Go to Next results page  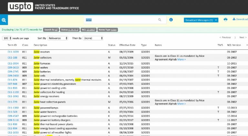(241, 37)
